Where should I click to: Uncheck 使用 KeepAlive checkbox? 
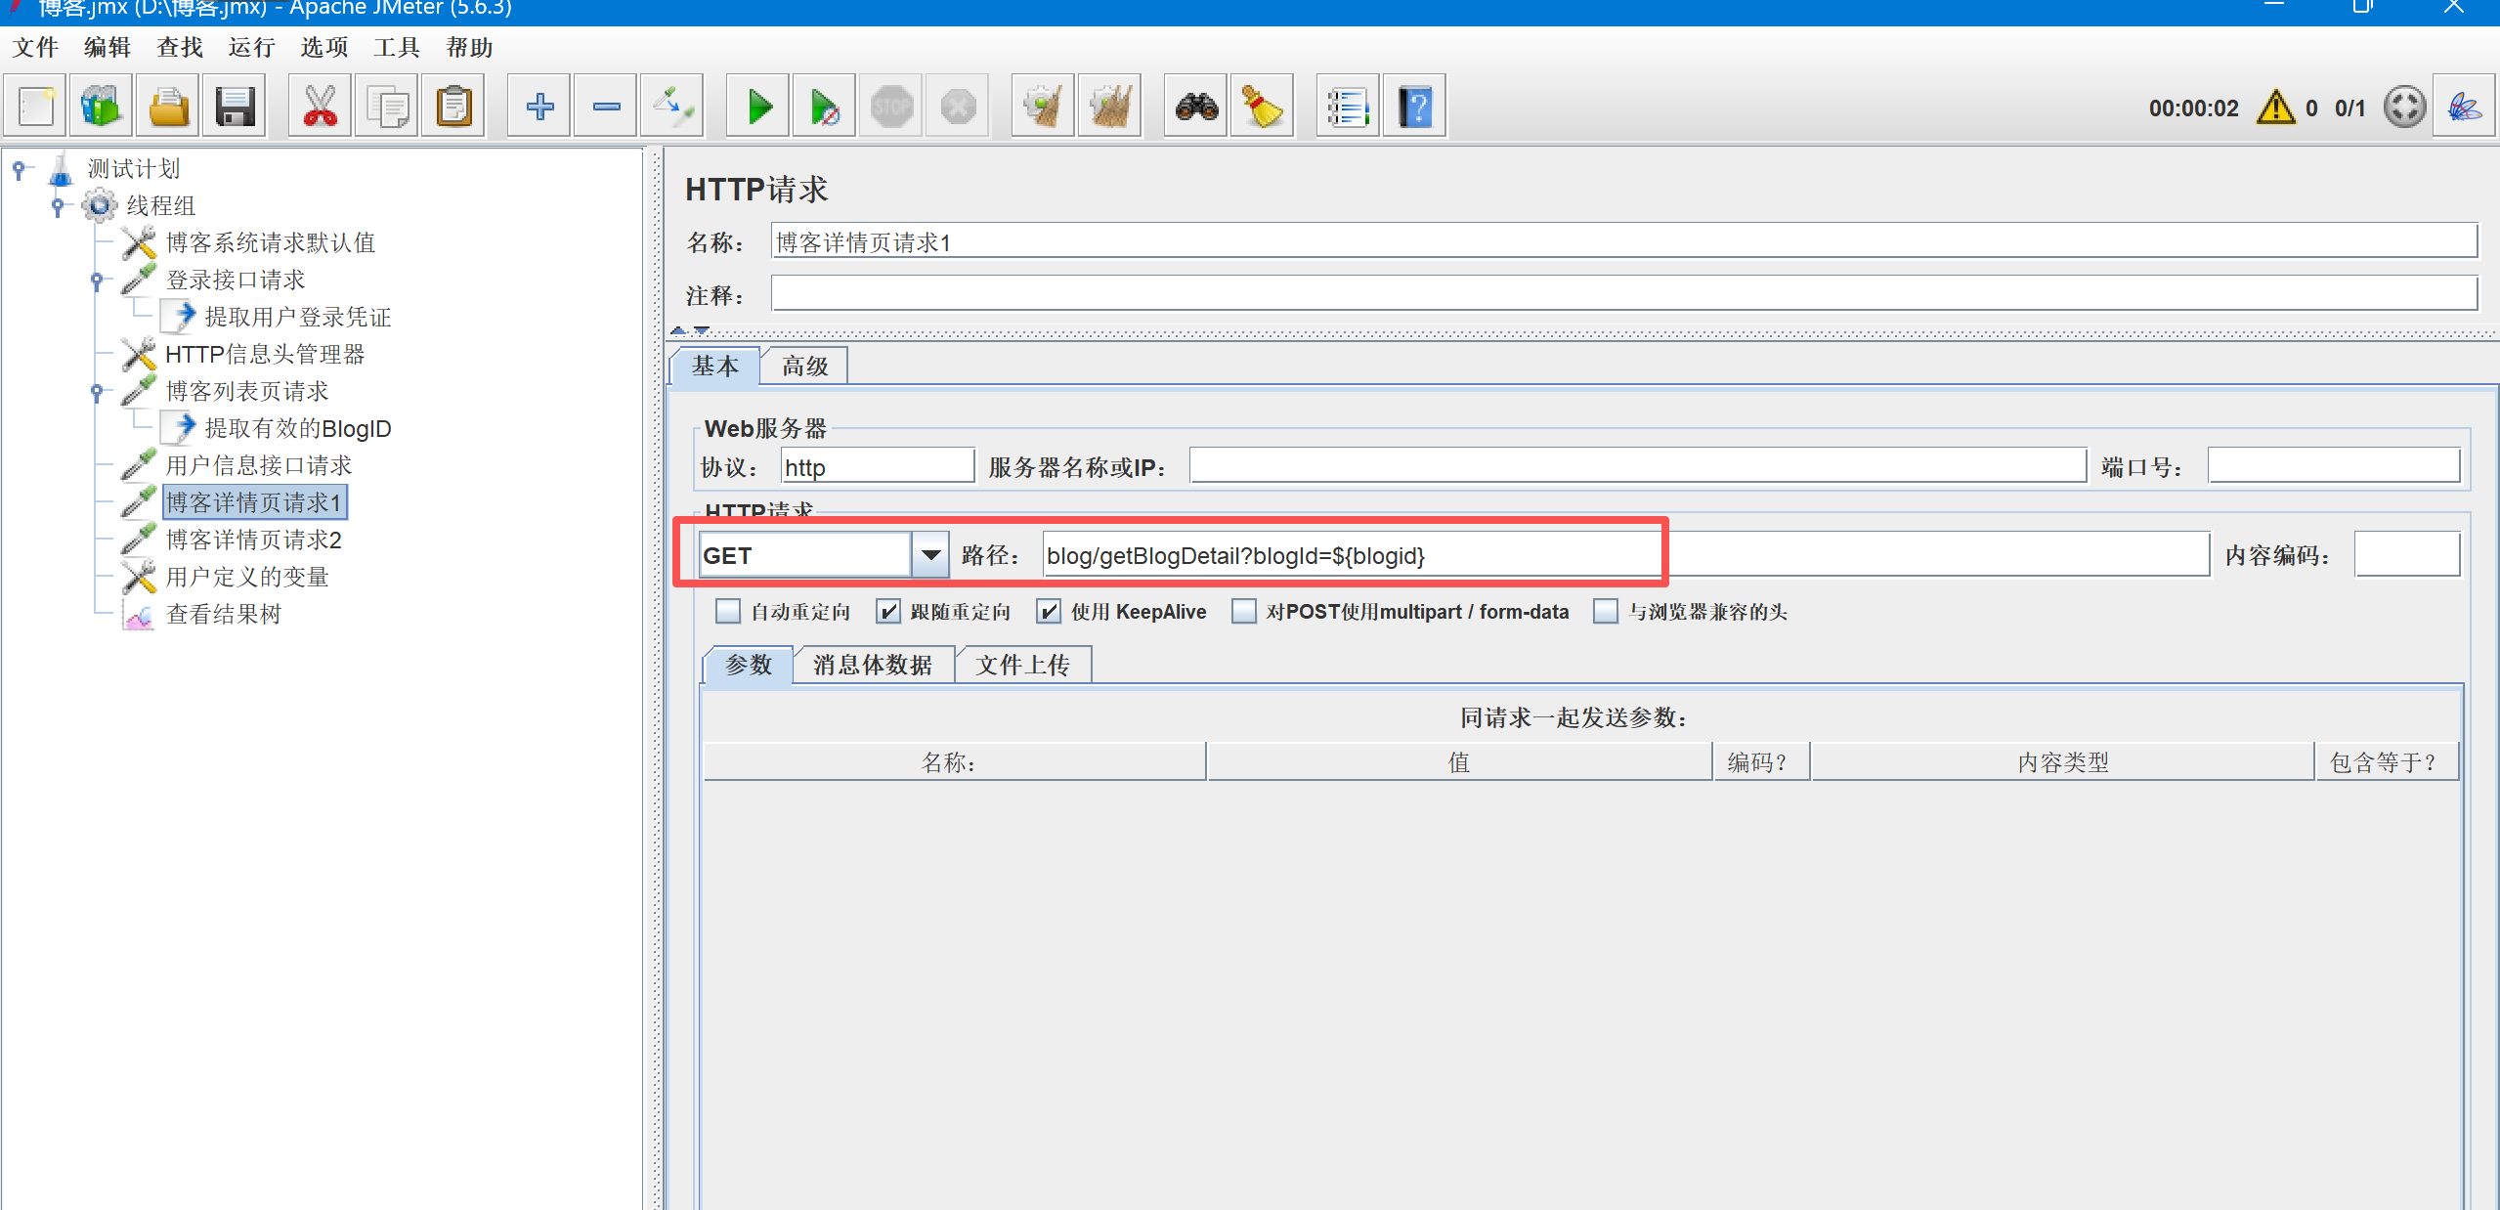pos(1049,612)
